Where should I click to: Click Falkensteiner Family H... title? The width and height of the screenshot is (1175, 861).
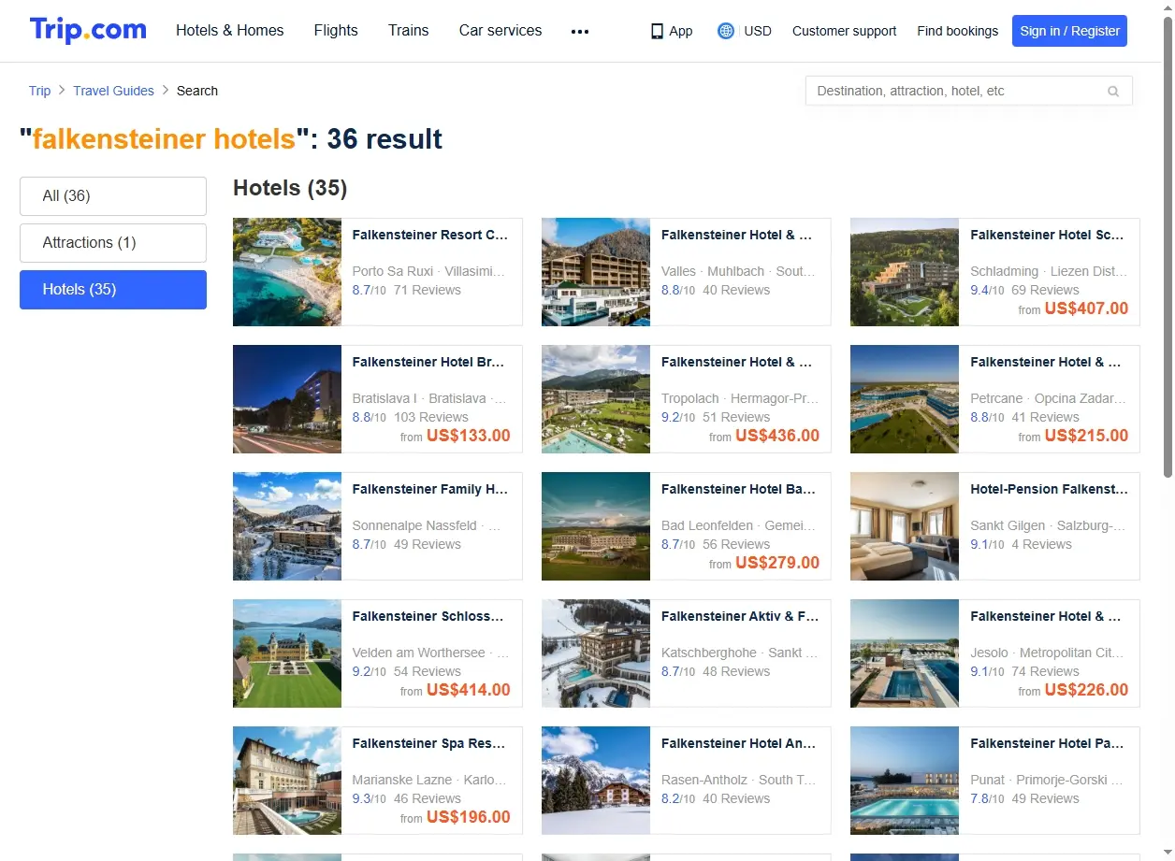coord(430,490)
